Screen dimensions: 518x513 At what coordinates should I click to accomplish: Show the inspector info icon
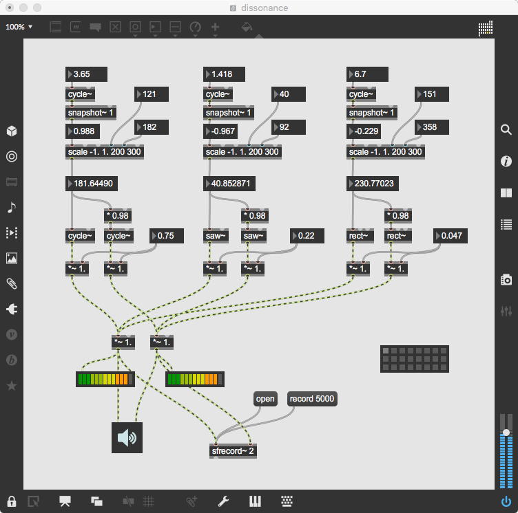(506, 162)
